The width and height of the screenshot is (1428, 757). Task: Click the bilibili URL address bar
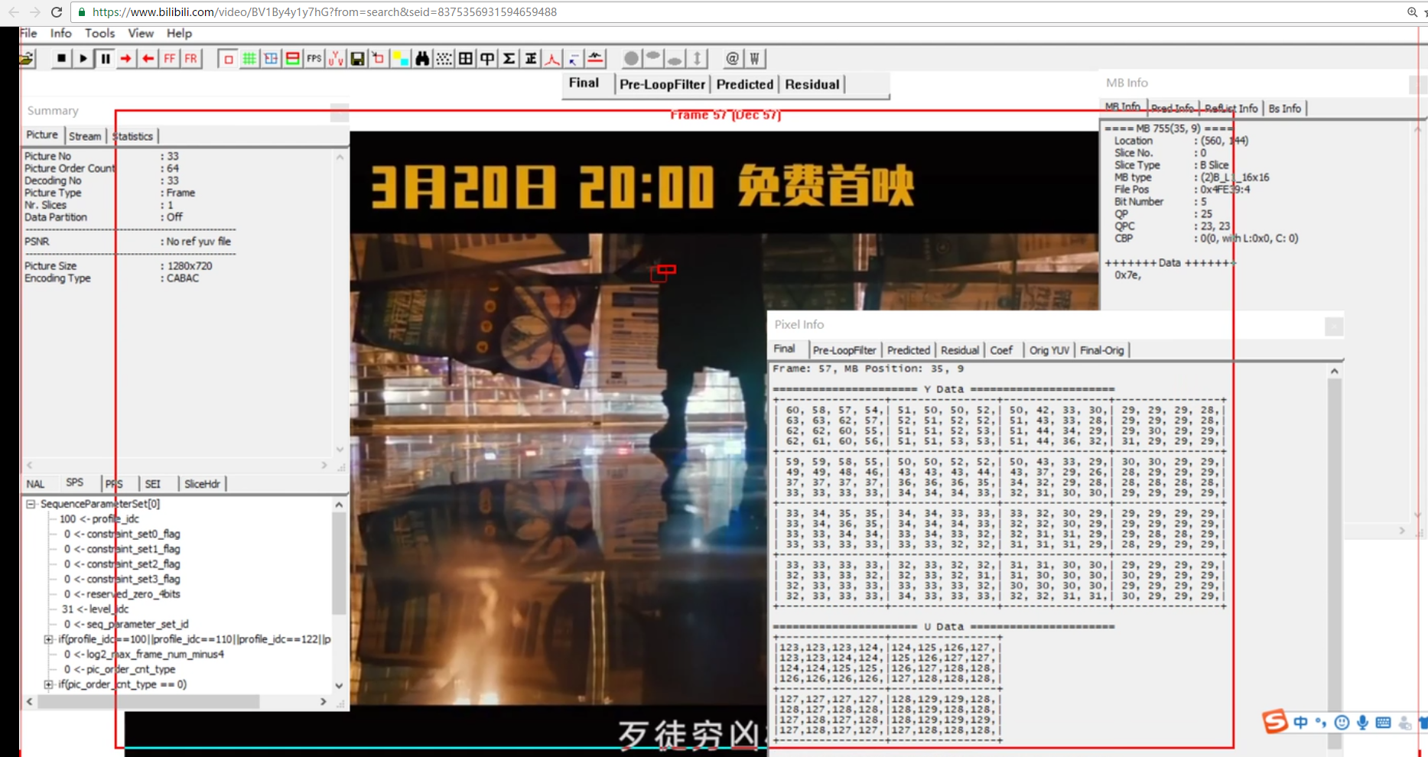click(x=734, y=12)
